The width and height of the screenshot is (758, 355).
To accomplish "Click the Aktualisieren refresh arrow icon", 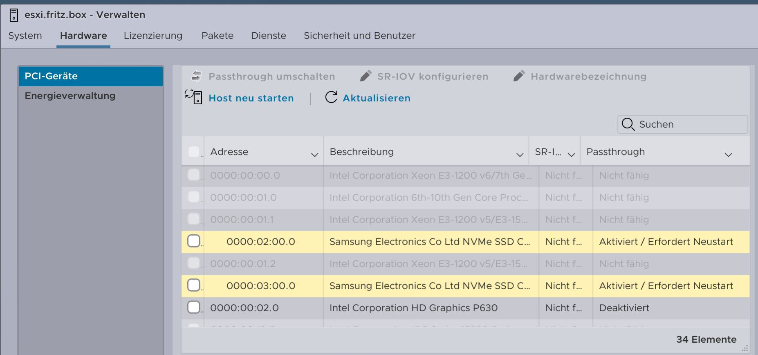I will [331, 97].
